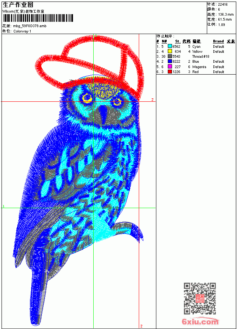Select the mbg_59F0D379.emb file name text
The image size is (237, 329).
[30, 26]
